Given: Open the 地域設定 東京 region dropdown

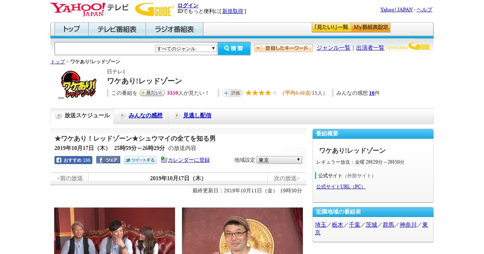Looking at the screenshot, I should (x=279, y=160).
